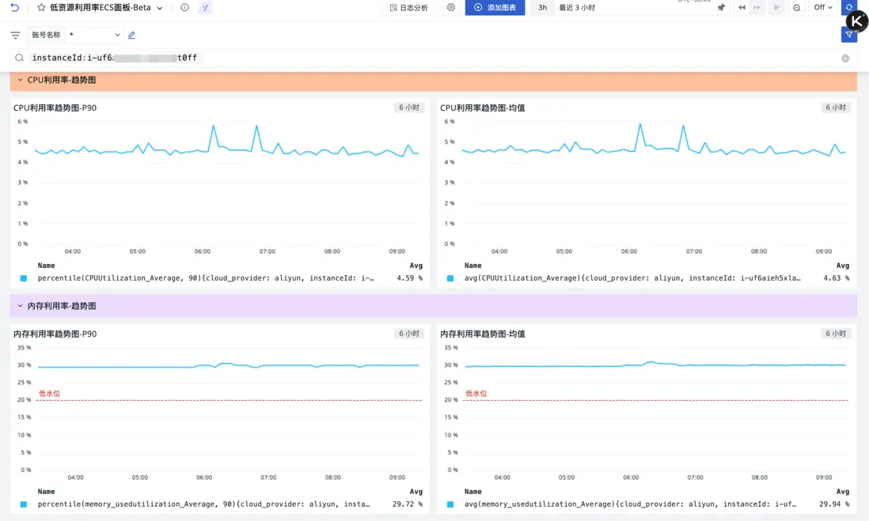869x521 pixels.
Task: Collapse the 内存利用率-趋势图 section
Action: 21,306
